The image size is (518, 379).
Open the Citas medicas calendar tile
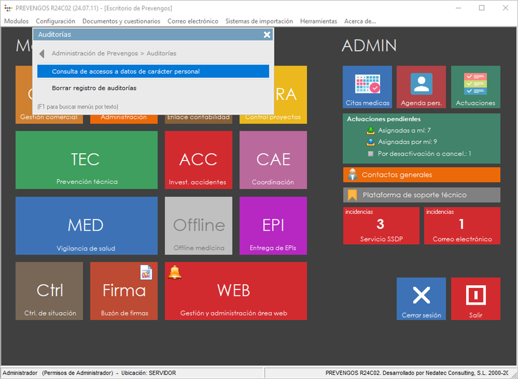pos(367,87)
